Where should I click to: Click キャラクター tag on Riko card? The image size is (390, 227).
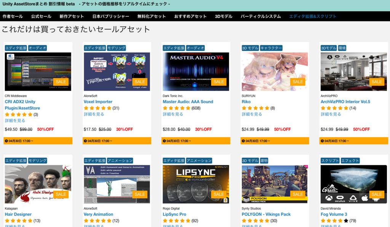pos(271,48)
